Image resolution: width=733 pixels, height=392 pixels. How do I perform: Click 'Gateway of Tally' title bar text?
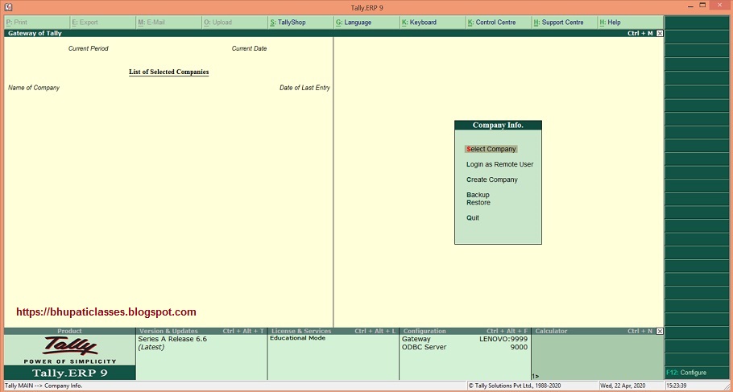(35, 33)
